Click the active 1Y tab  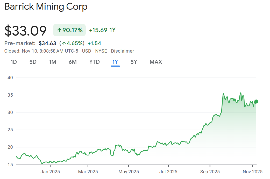point(115,62)
